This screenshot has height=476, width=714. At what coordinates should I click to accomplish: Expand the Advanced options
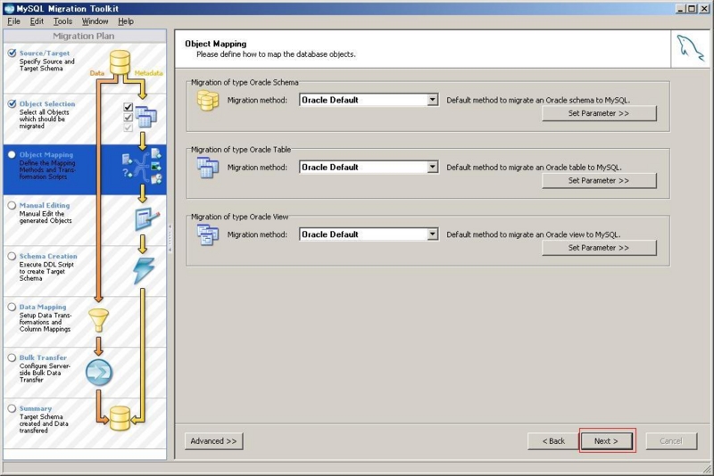213,441
